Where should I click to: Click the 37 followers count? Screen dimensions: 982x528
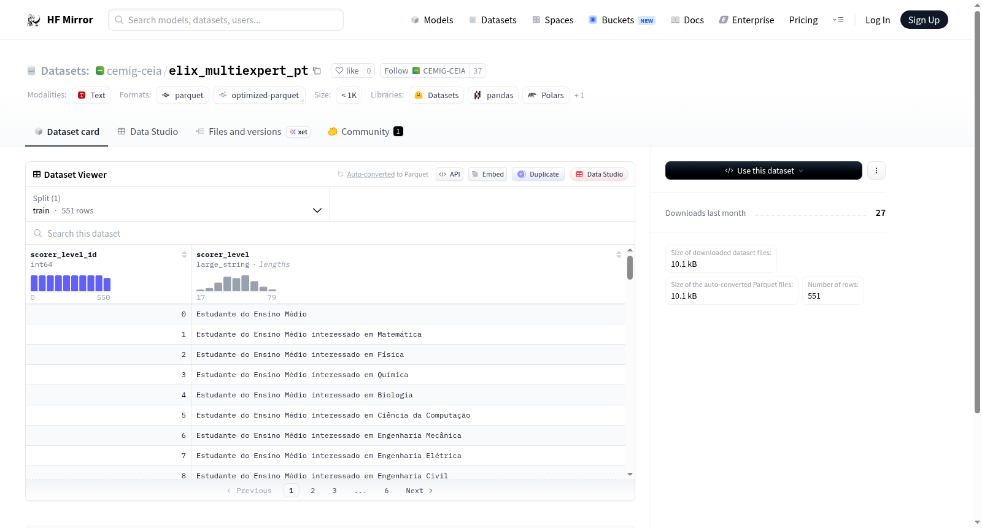(x=477, y=71)
